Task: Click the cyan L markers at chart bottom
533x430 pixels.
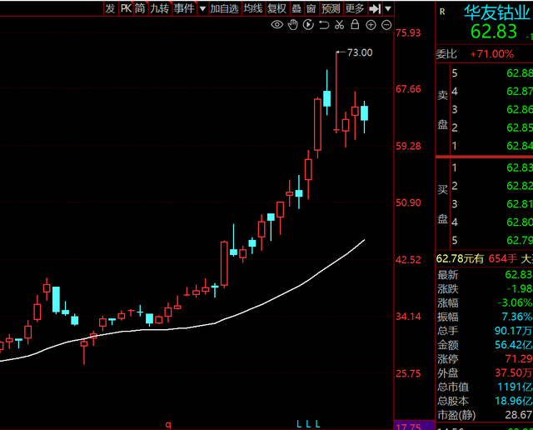Action: [308, 424]
